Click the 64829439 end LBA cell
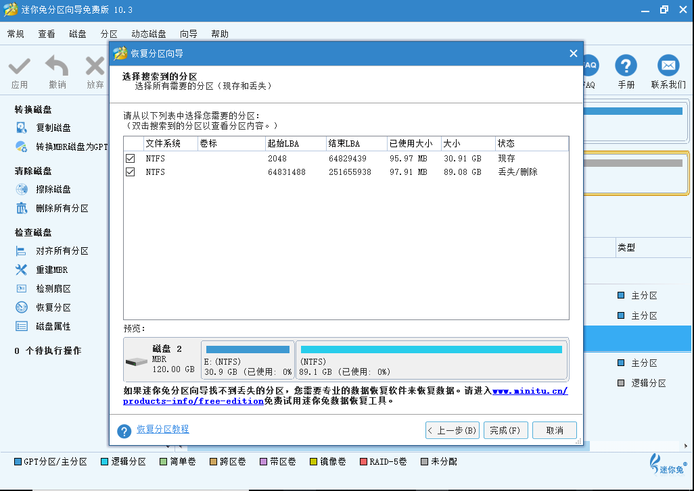Screen dimensions: 694x491 click(x=348, y=158)
